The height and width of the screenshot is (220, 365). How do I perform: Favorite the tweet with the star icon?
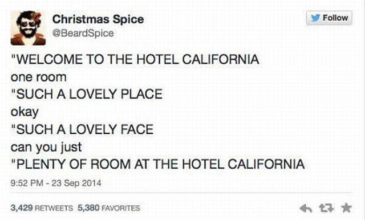[346, 207]
